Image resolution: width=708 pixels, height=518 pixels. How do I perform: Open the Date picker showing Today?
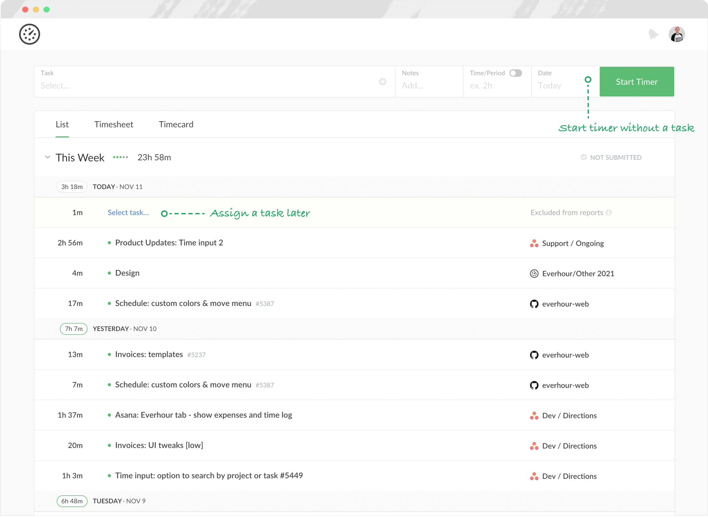pyautogui.click(x=559, y=85)
